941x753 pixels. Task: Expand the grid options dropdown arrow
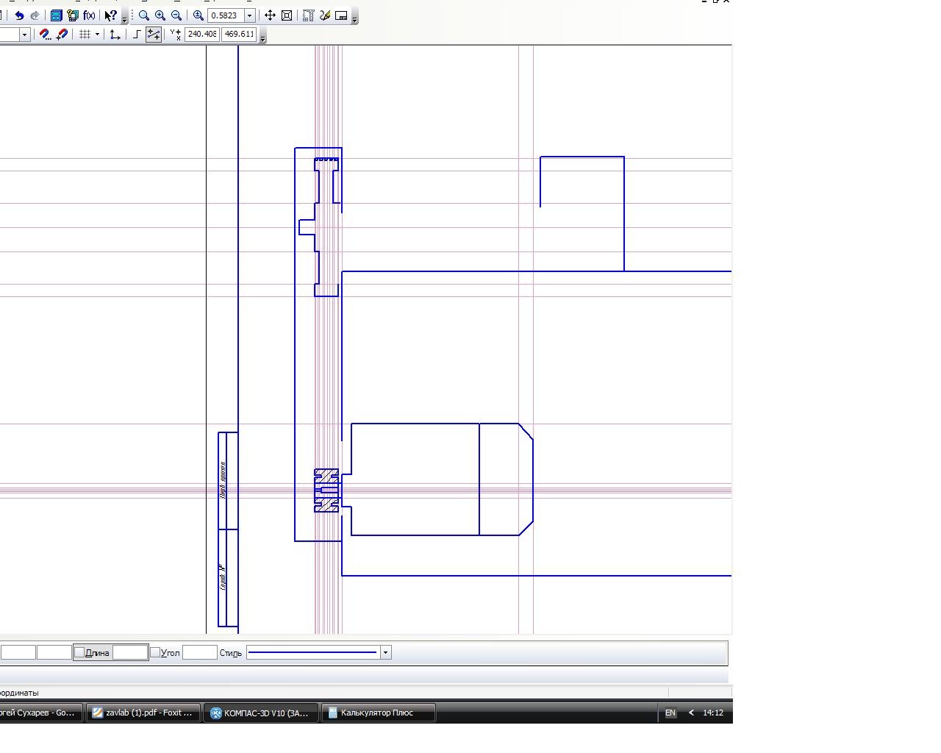click(x=97, y=35)
